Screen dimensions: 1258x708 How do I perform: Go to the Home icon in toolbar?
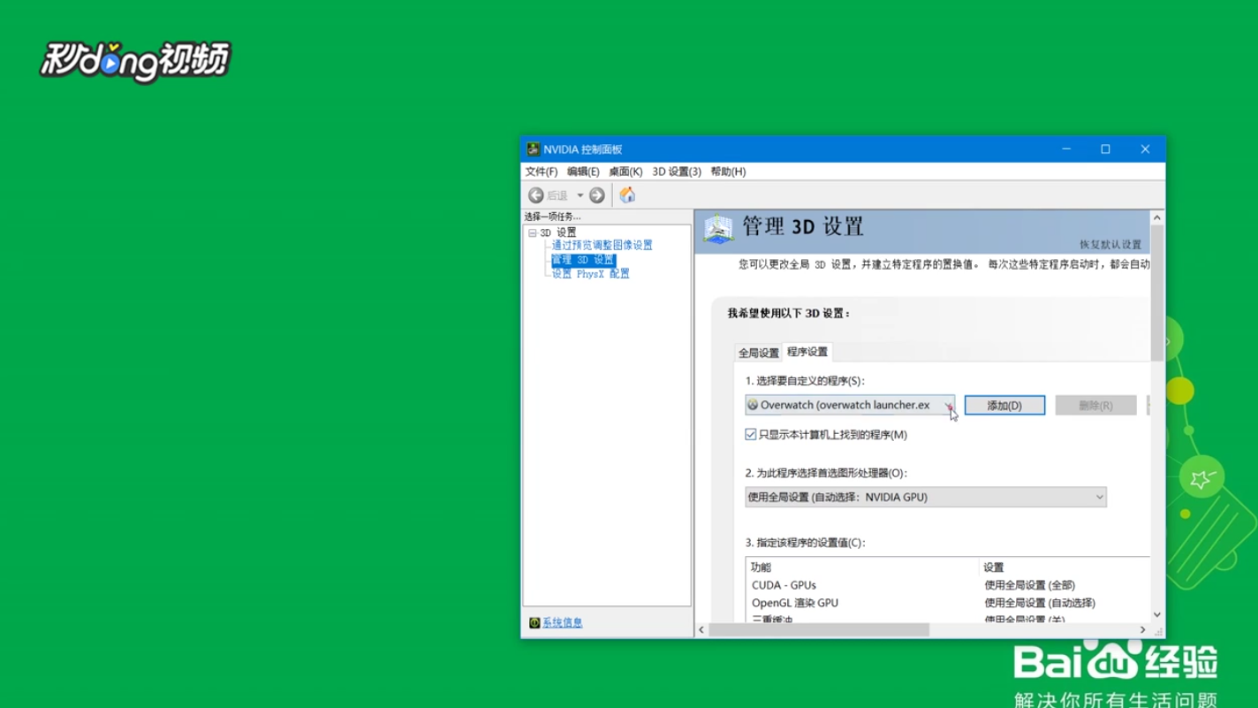[627, 194]
